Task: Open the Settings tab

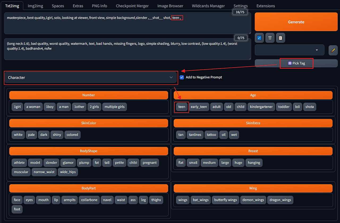Action: click(x=241, y=6)
